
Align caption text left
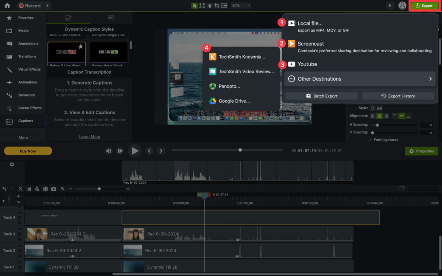373,116
